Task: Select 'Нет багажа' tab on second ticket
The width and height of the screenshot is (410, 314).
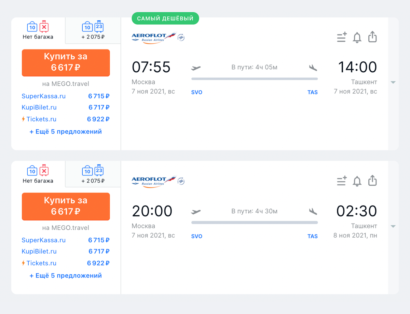Action: (x=38, y=174)
